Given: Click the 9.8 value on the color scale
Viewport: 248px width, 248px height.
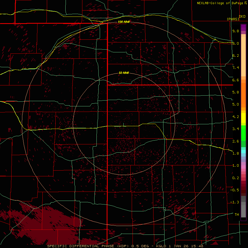Looking at the screenshot, I should [x=236, y=31].
